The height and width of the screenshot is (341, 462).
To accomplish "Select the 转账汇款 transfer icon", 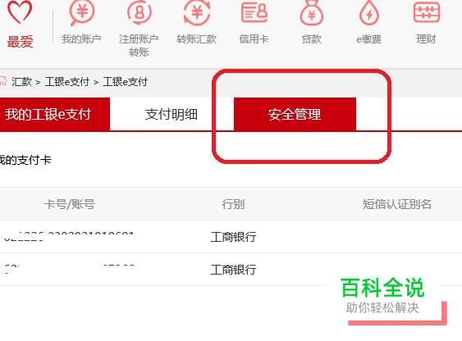I will click(196, 12).
